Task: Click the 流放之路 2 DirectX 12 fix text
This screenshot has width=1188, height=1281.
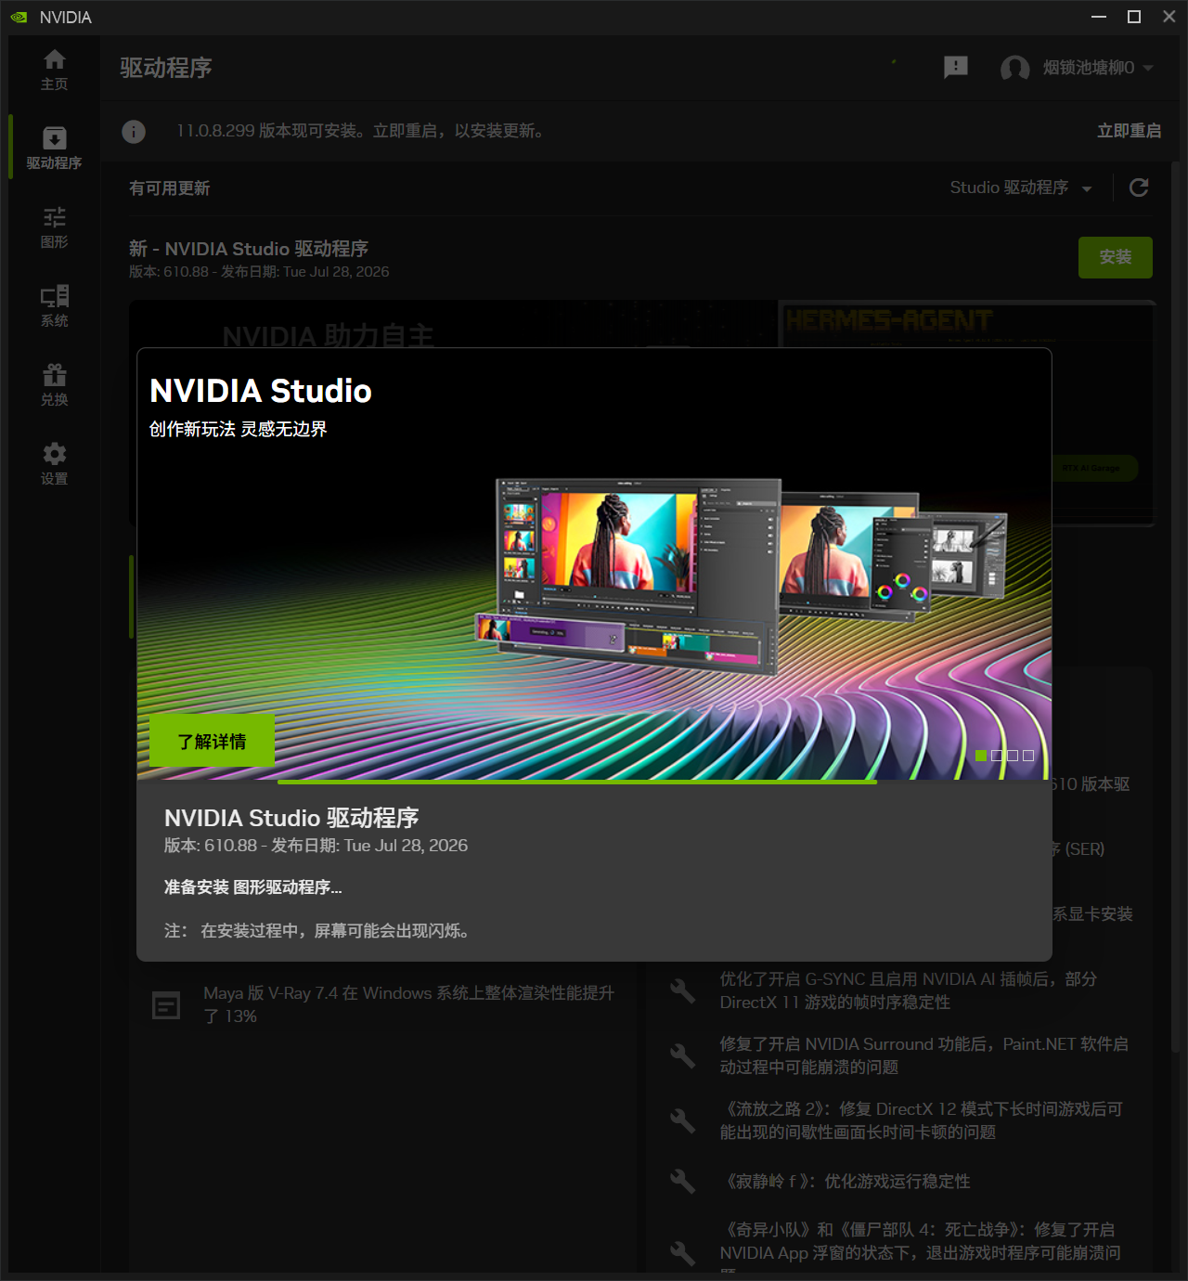Action: tap(922, 1120)
